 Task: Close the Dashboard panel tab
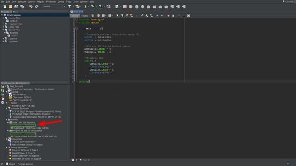[x=28, y=83]
